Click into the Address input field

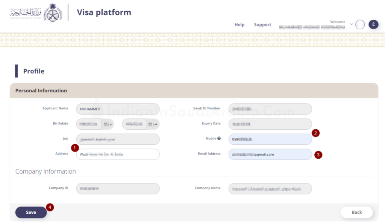[x=118, y=154]
